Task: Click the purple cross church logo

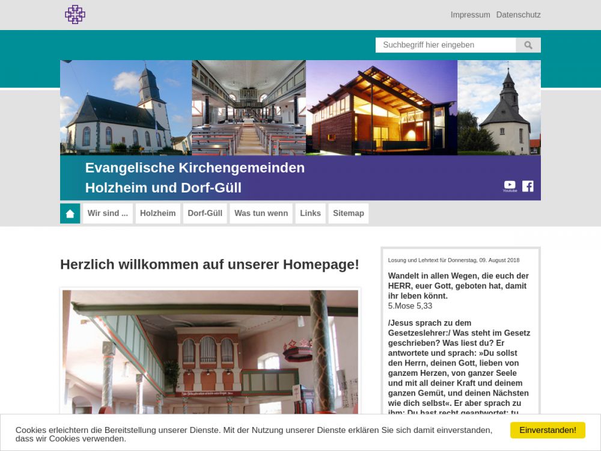Action: 75,14
